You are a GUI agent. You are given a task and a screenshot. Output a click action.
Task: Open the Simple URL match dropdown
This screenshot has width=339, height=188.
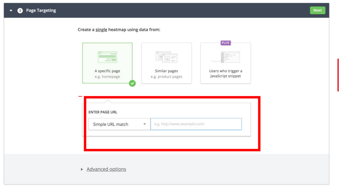tap(119, 124)
